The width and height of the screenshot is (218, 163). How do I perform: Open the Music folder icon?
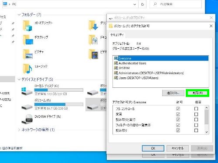point(27,69)
